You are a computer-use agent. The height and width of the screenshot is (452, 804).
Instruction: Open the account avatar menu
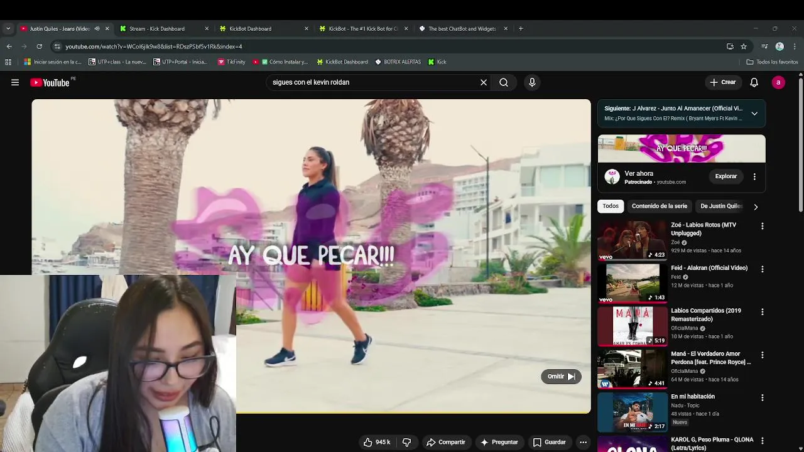point(778,82)
